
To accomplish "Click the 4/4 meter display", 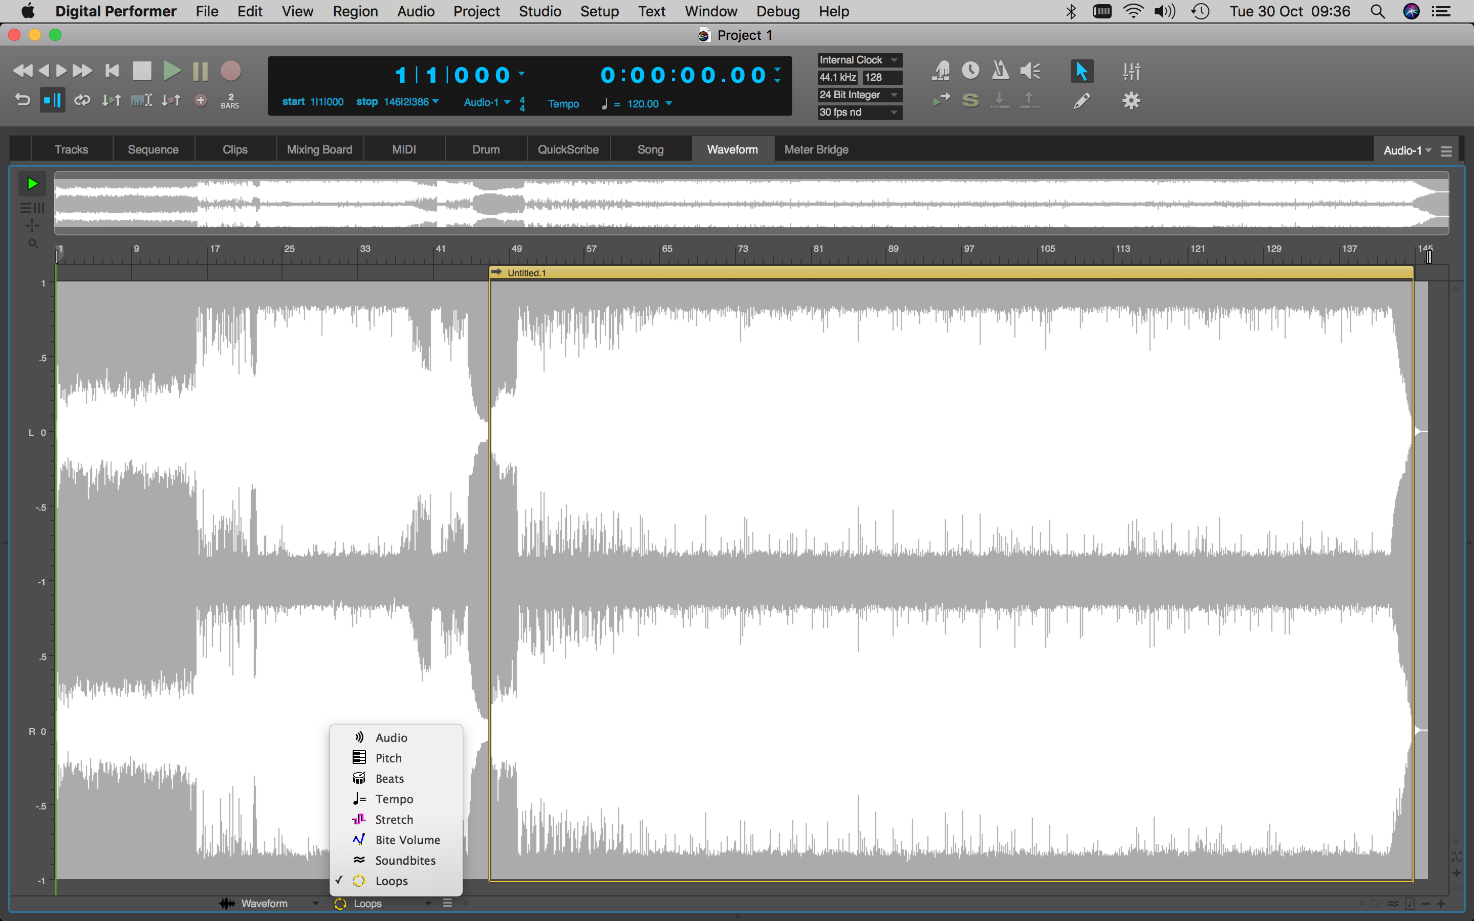I will click(x=522, y=103).
